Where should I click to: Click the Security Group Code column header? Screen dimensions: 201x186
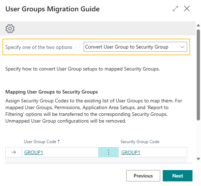(140, 142)
